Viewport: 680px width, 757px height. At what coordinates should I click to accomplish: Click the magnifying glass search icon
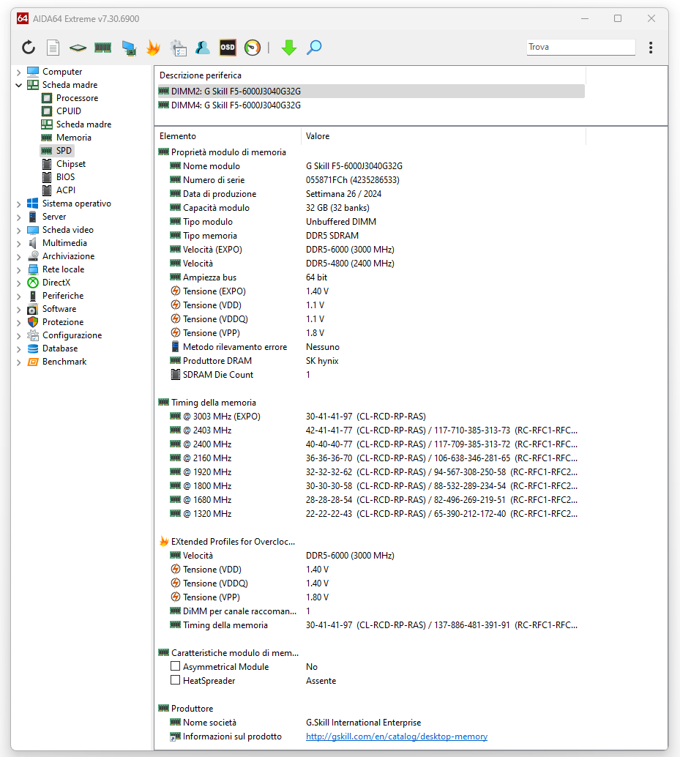(314, 48)
